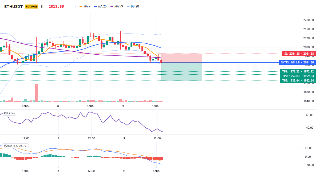This screenshot has width=316, height=174.
Task: Select the 1h timeframe label
Action: click(42, 6)
